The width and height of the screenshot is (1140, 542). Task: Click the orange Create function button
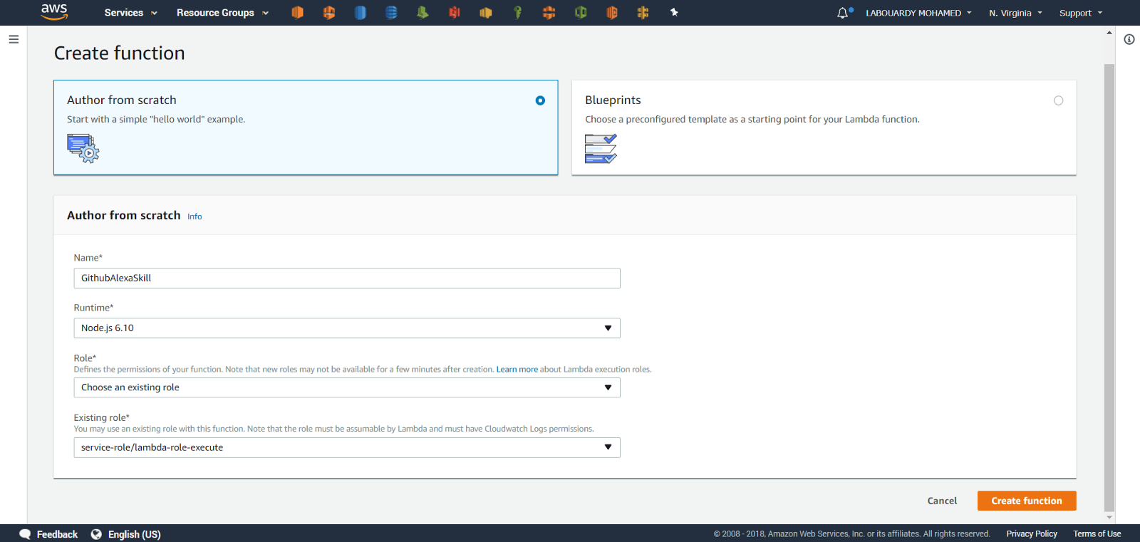click(x=1027, y=501)
